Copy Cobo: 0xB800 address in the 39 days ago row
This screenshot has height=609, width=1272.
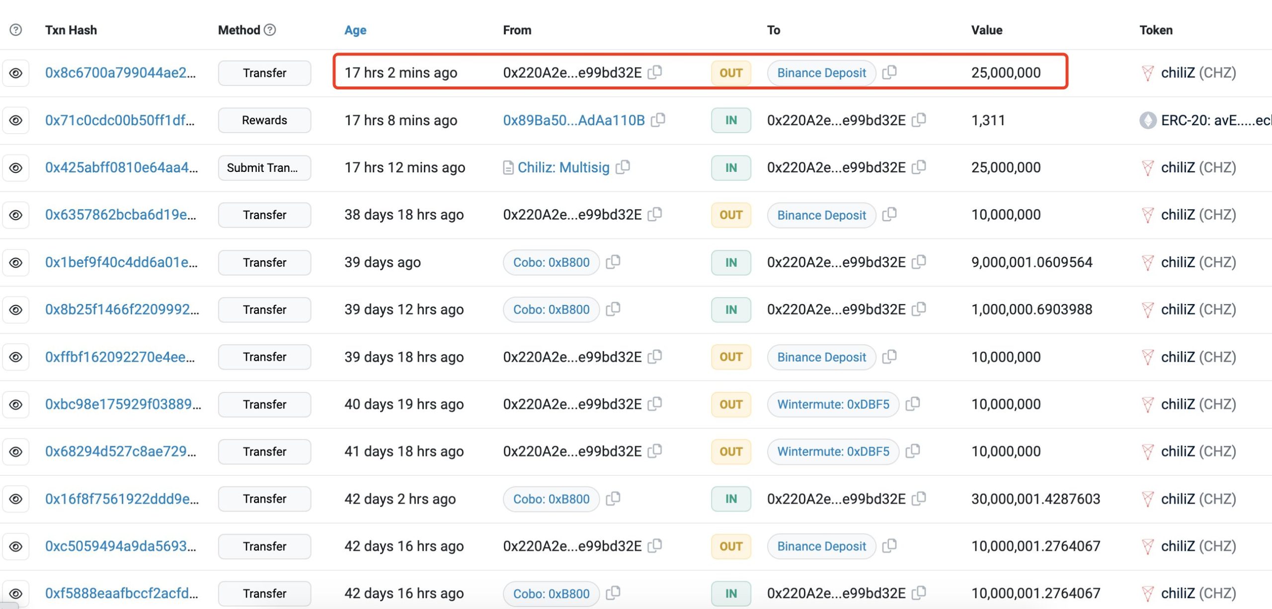(613, 262)
